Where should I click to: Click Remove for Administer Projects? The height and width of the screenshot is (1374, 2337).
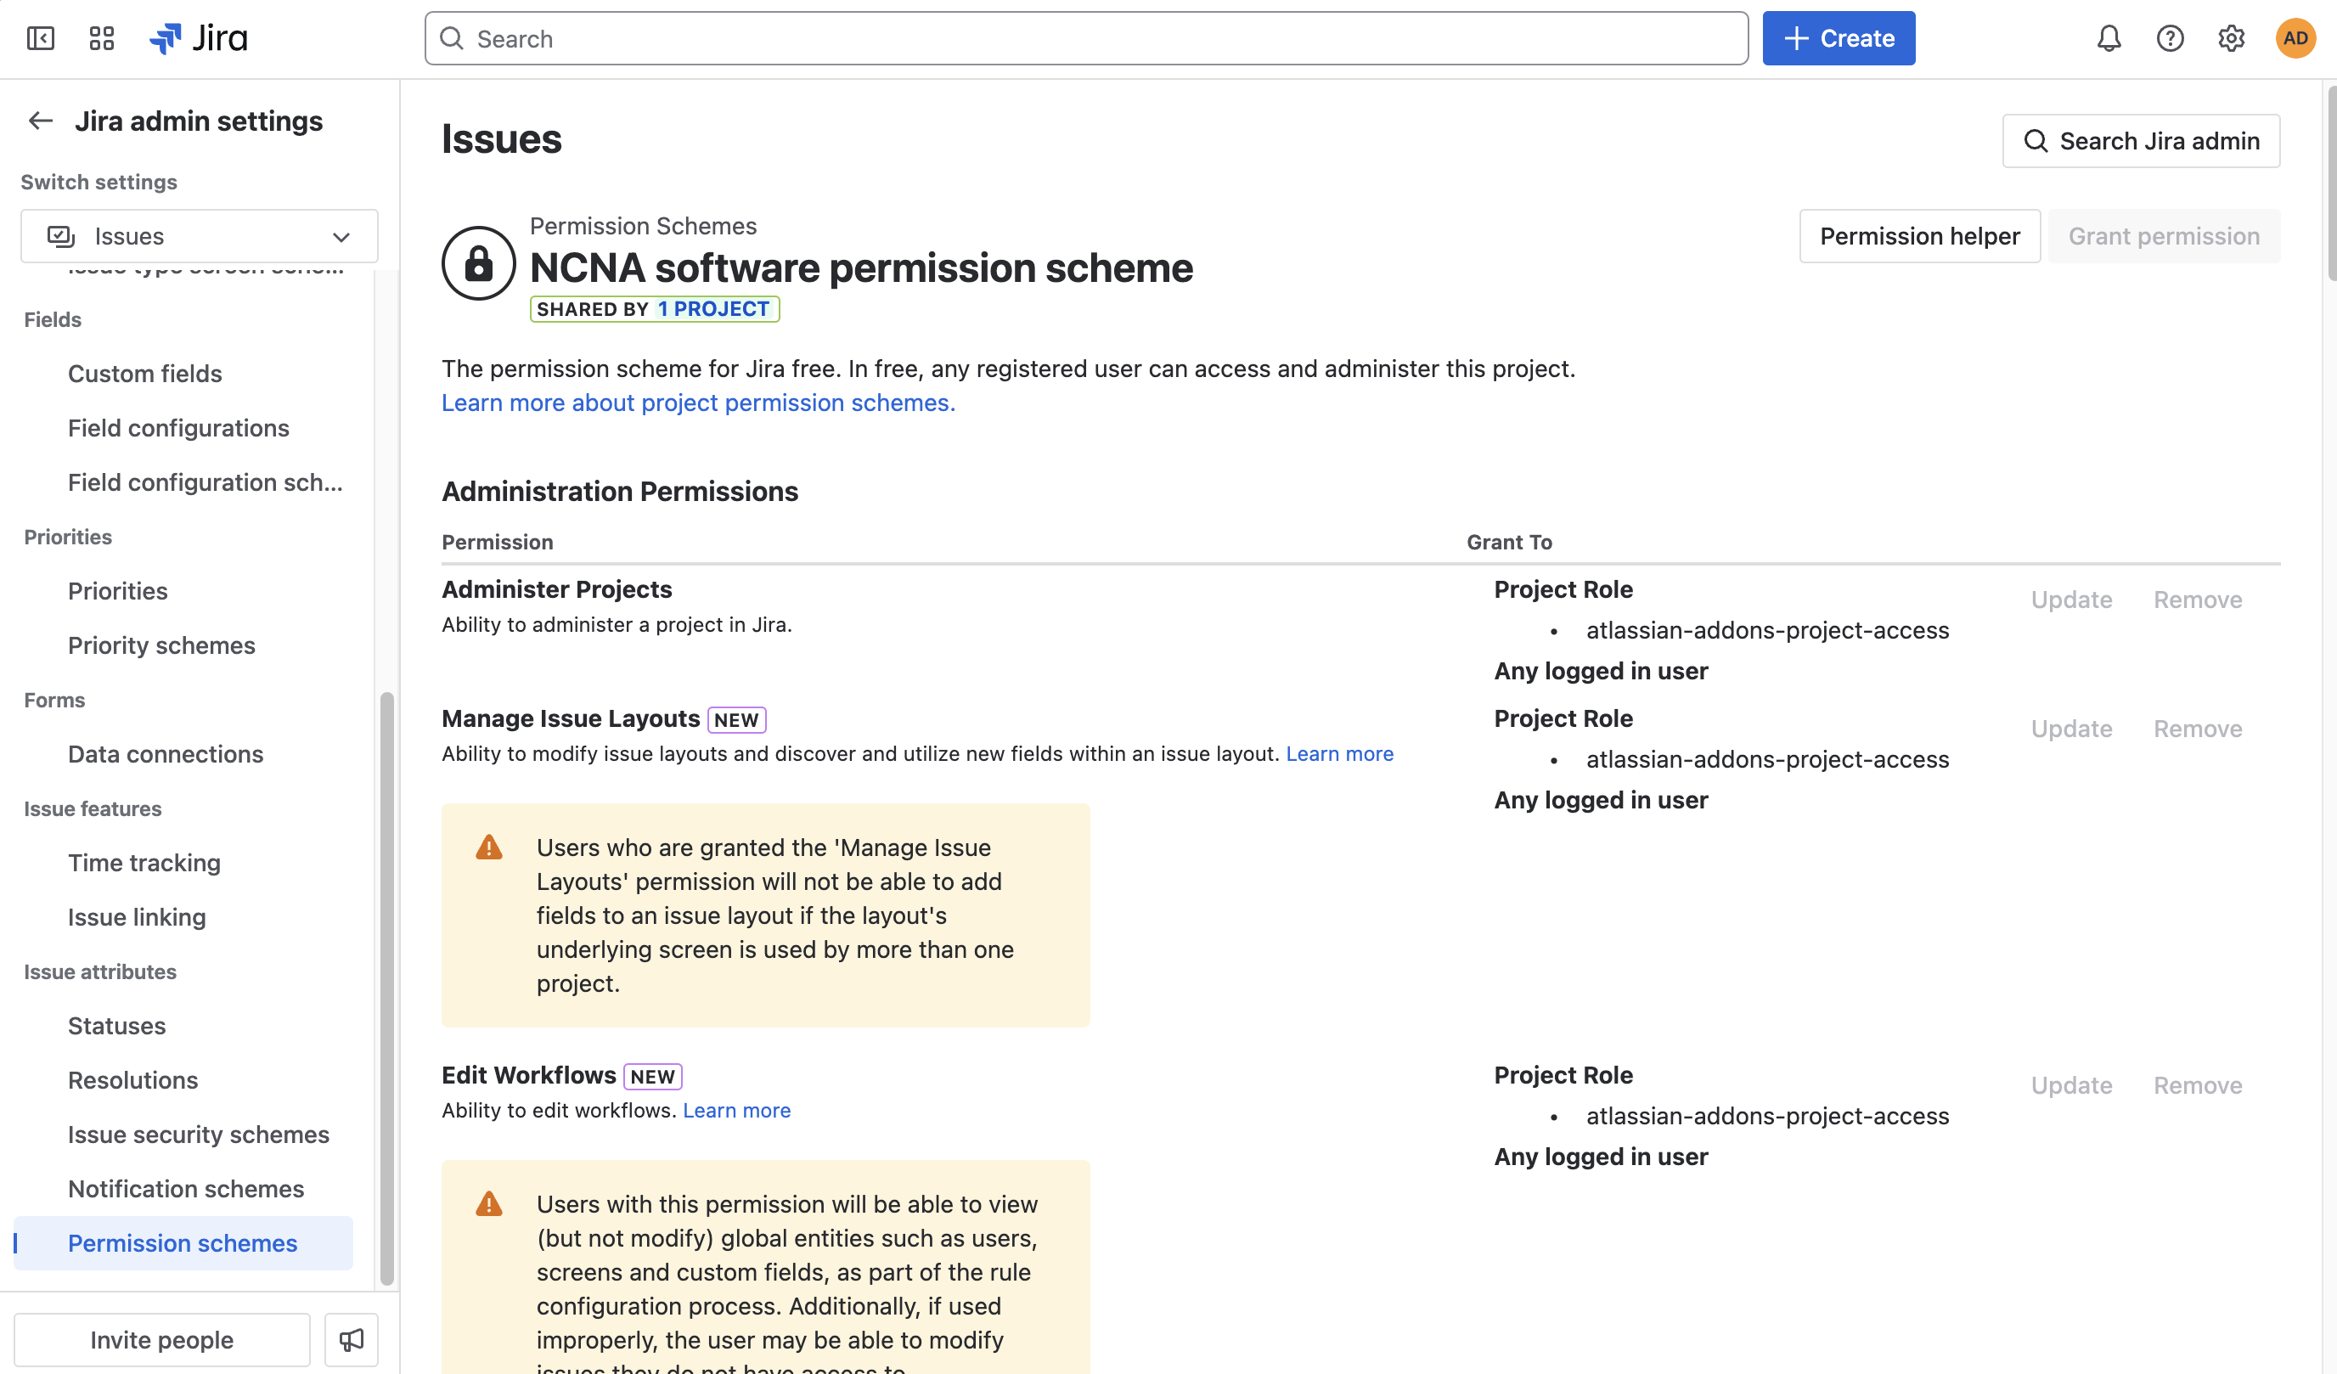click(x=2198, y=600)
